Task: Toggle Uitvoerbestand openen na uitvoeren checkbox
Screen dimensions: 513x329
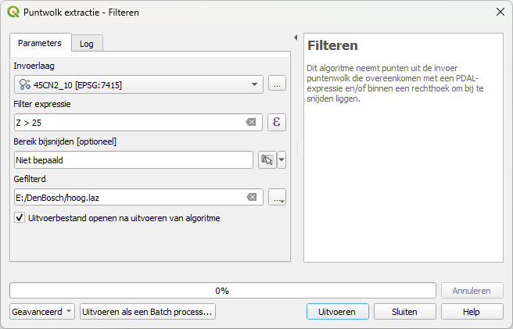Action: pos(20,218)
